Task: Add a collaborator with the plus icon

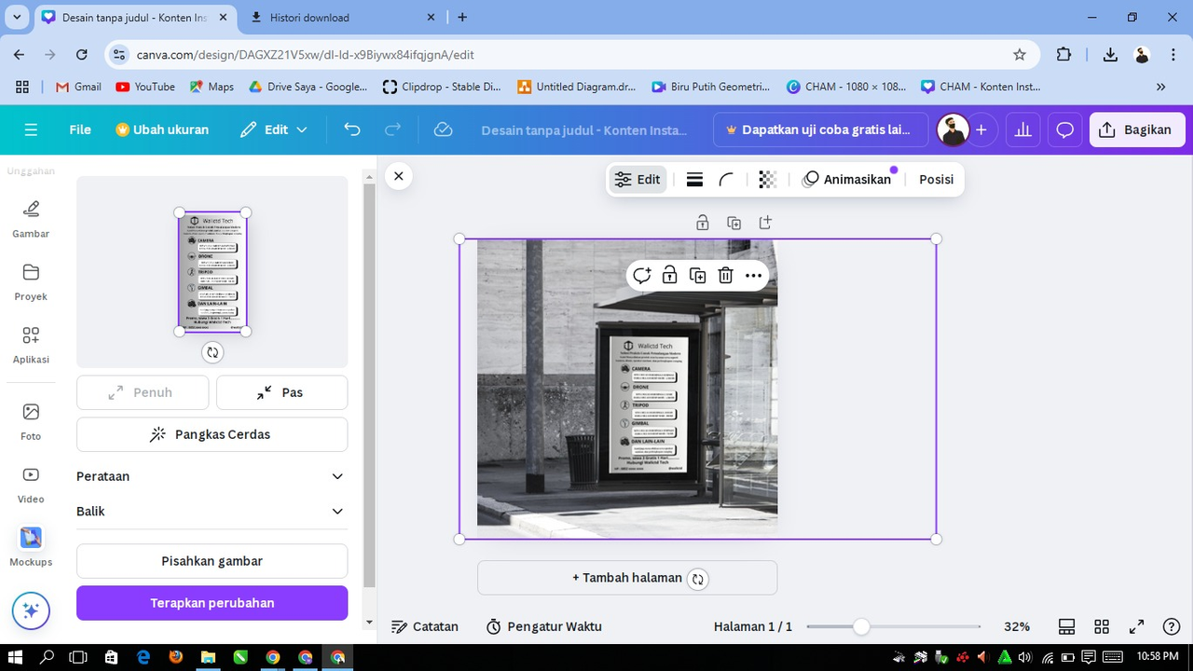Action: 980,130
